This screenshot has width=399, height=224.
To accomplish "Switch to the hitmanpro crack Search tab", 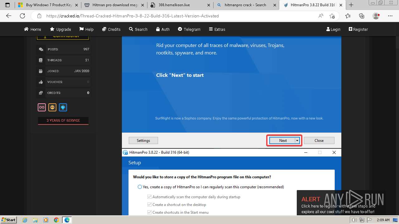I will 246,5.
